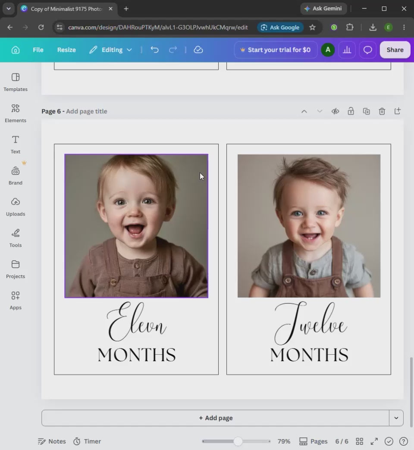Image resolution: width=414 pixels, height=450 pixels.
Task: Toggle the page lock icon
Action: click(351, 111)
